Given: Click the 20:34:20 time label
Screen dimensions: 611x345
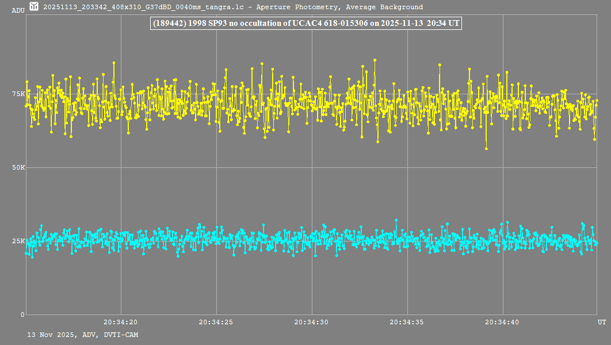Looking at the screenshot, I should pos(120,323).
